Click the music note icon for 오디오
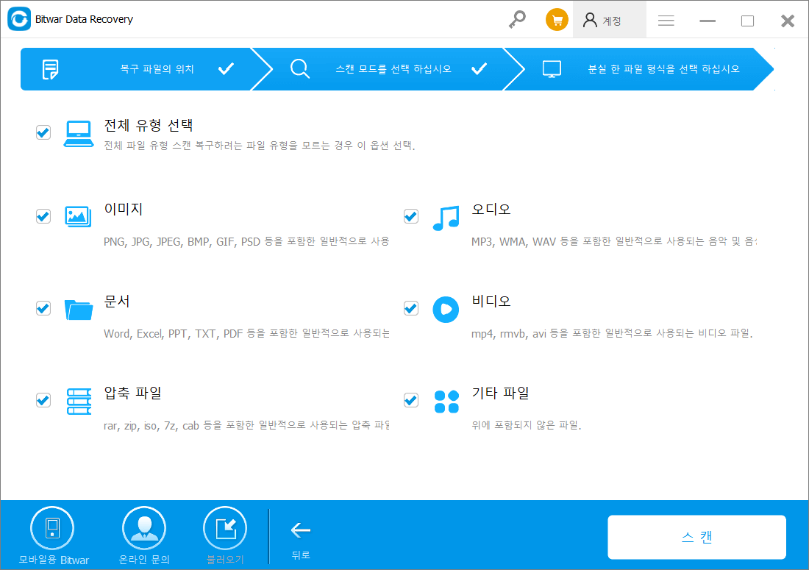The height and width of the screenshot is (570, 809). pos(446,218)
